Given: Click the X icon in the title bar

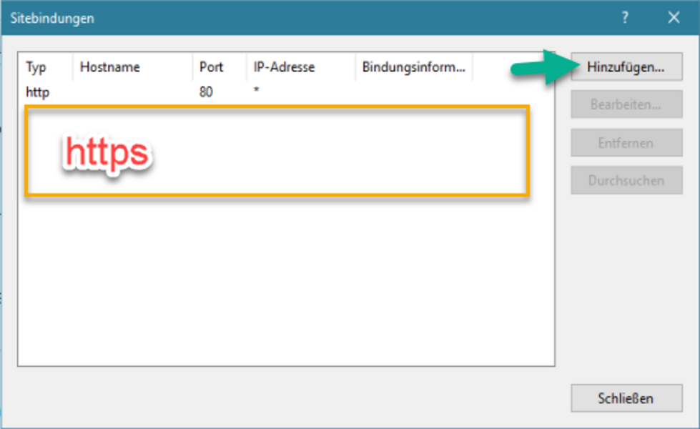Looking at the screenshot, I should click(x=674, y=18).
